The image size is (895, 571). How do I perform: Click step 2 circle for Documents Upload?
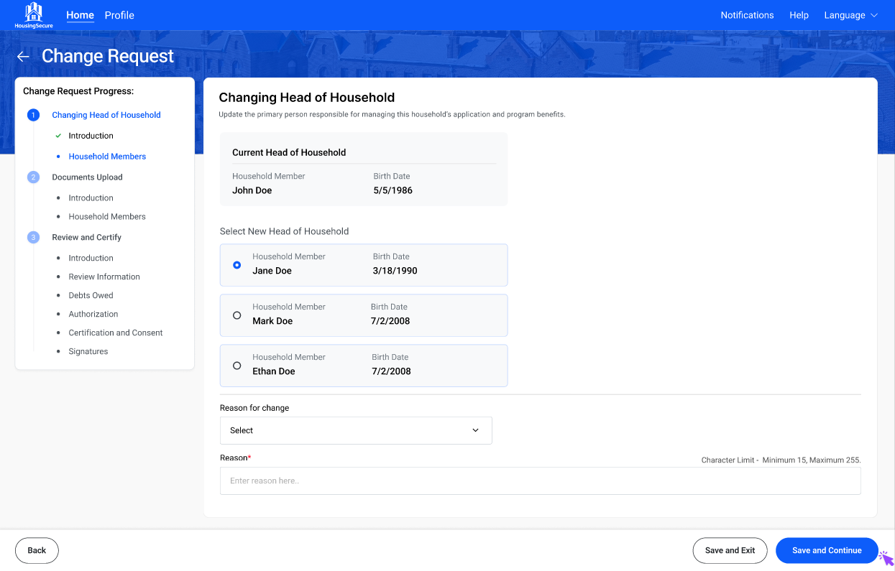pyautogui.click(x=33, y=177)
